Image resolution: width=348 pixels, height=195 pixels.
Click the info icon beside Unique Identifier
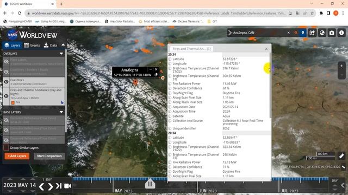click(170, 128)
